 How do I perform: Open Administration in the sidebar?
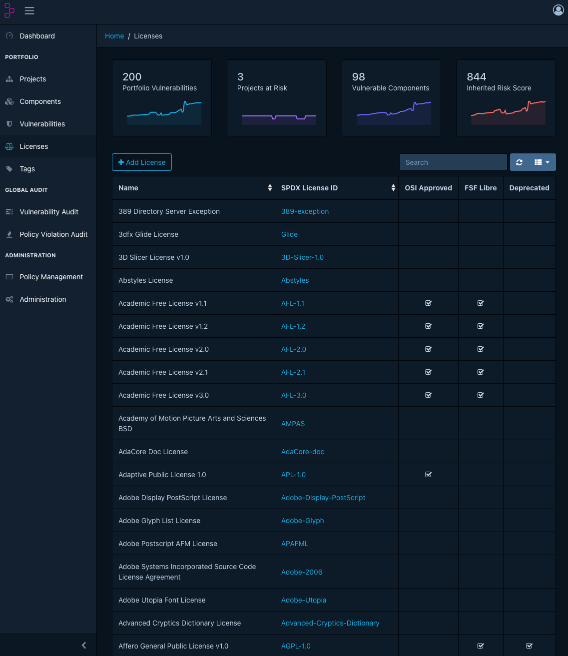pos(48,299)
